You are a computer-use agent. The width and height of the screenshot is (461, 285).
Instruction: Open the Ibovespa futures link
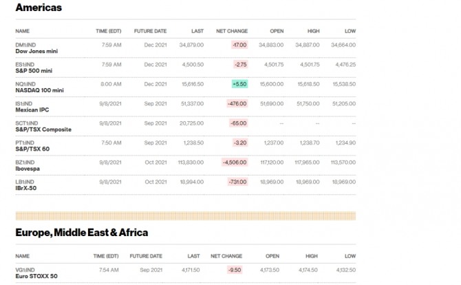28,168
